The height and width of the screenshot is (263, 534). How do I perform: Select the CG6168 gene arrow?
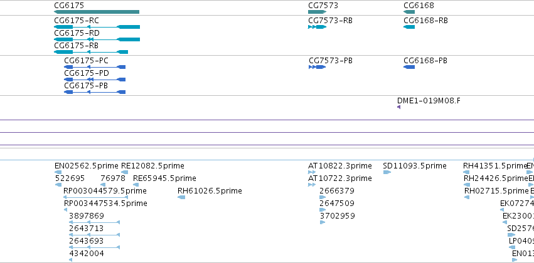(x=409, y=12)
